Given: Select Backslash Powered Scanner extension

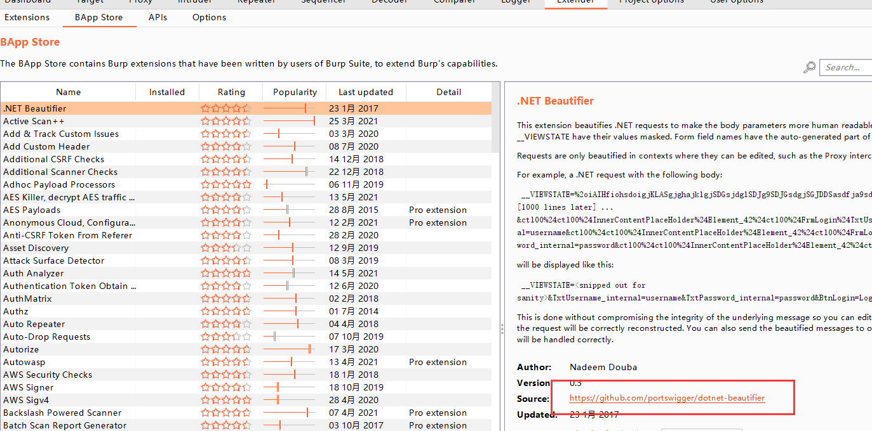Looking at the screenshot, I should 246,413.
